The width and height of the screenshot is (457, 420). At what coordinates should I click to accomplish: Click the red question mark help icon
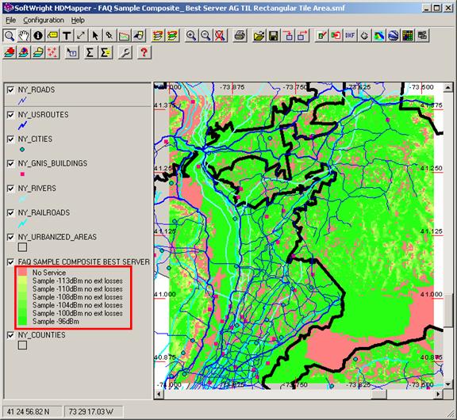point(144,52)
